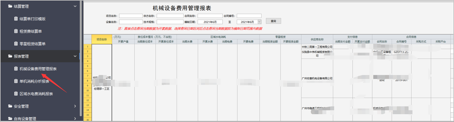This screenshot has width=454, height=122.
Task: Open 零星租赁结算单 menu item
Action: pos(32,44)
